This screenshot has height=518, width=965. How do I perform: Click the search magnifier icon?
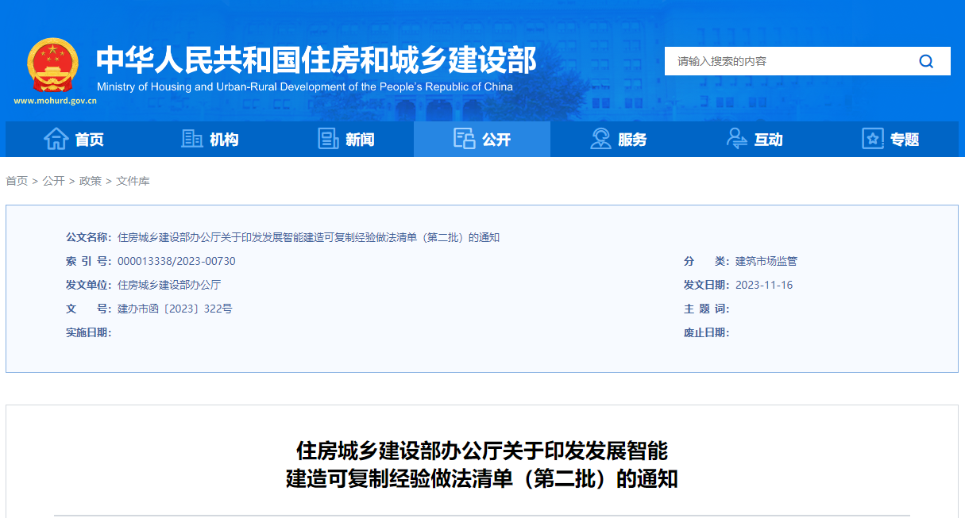pos(926,61)
